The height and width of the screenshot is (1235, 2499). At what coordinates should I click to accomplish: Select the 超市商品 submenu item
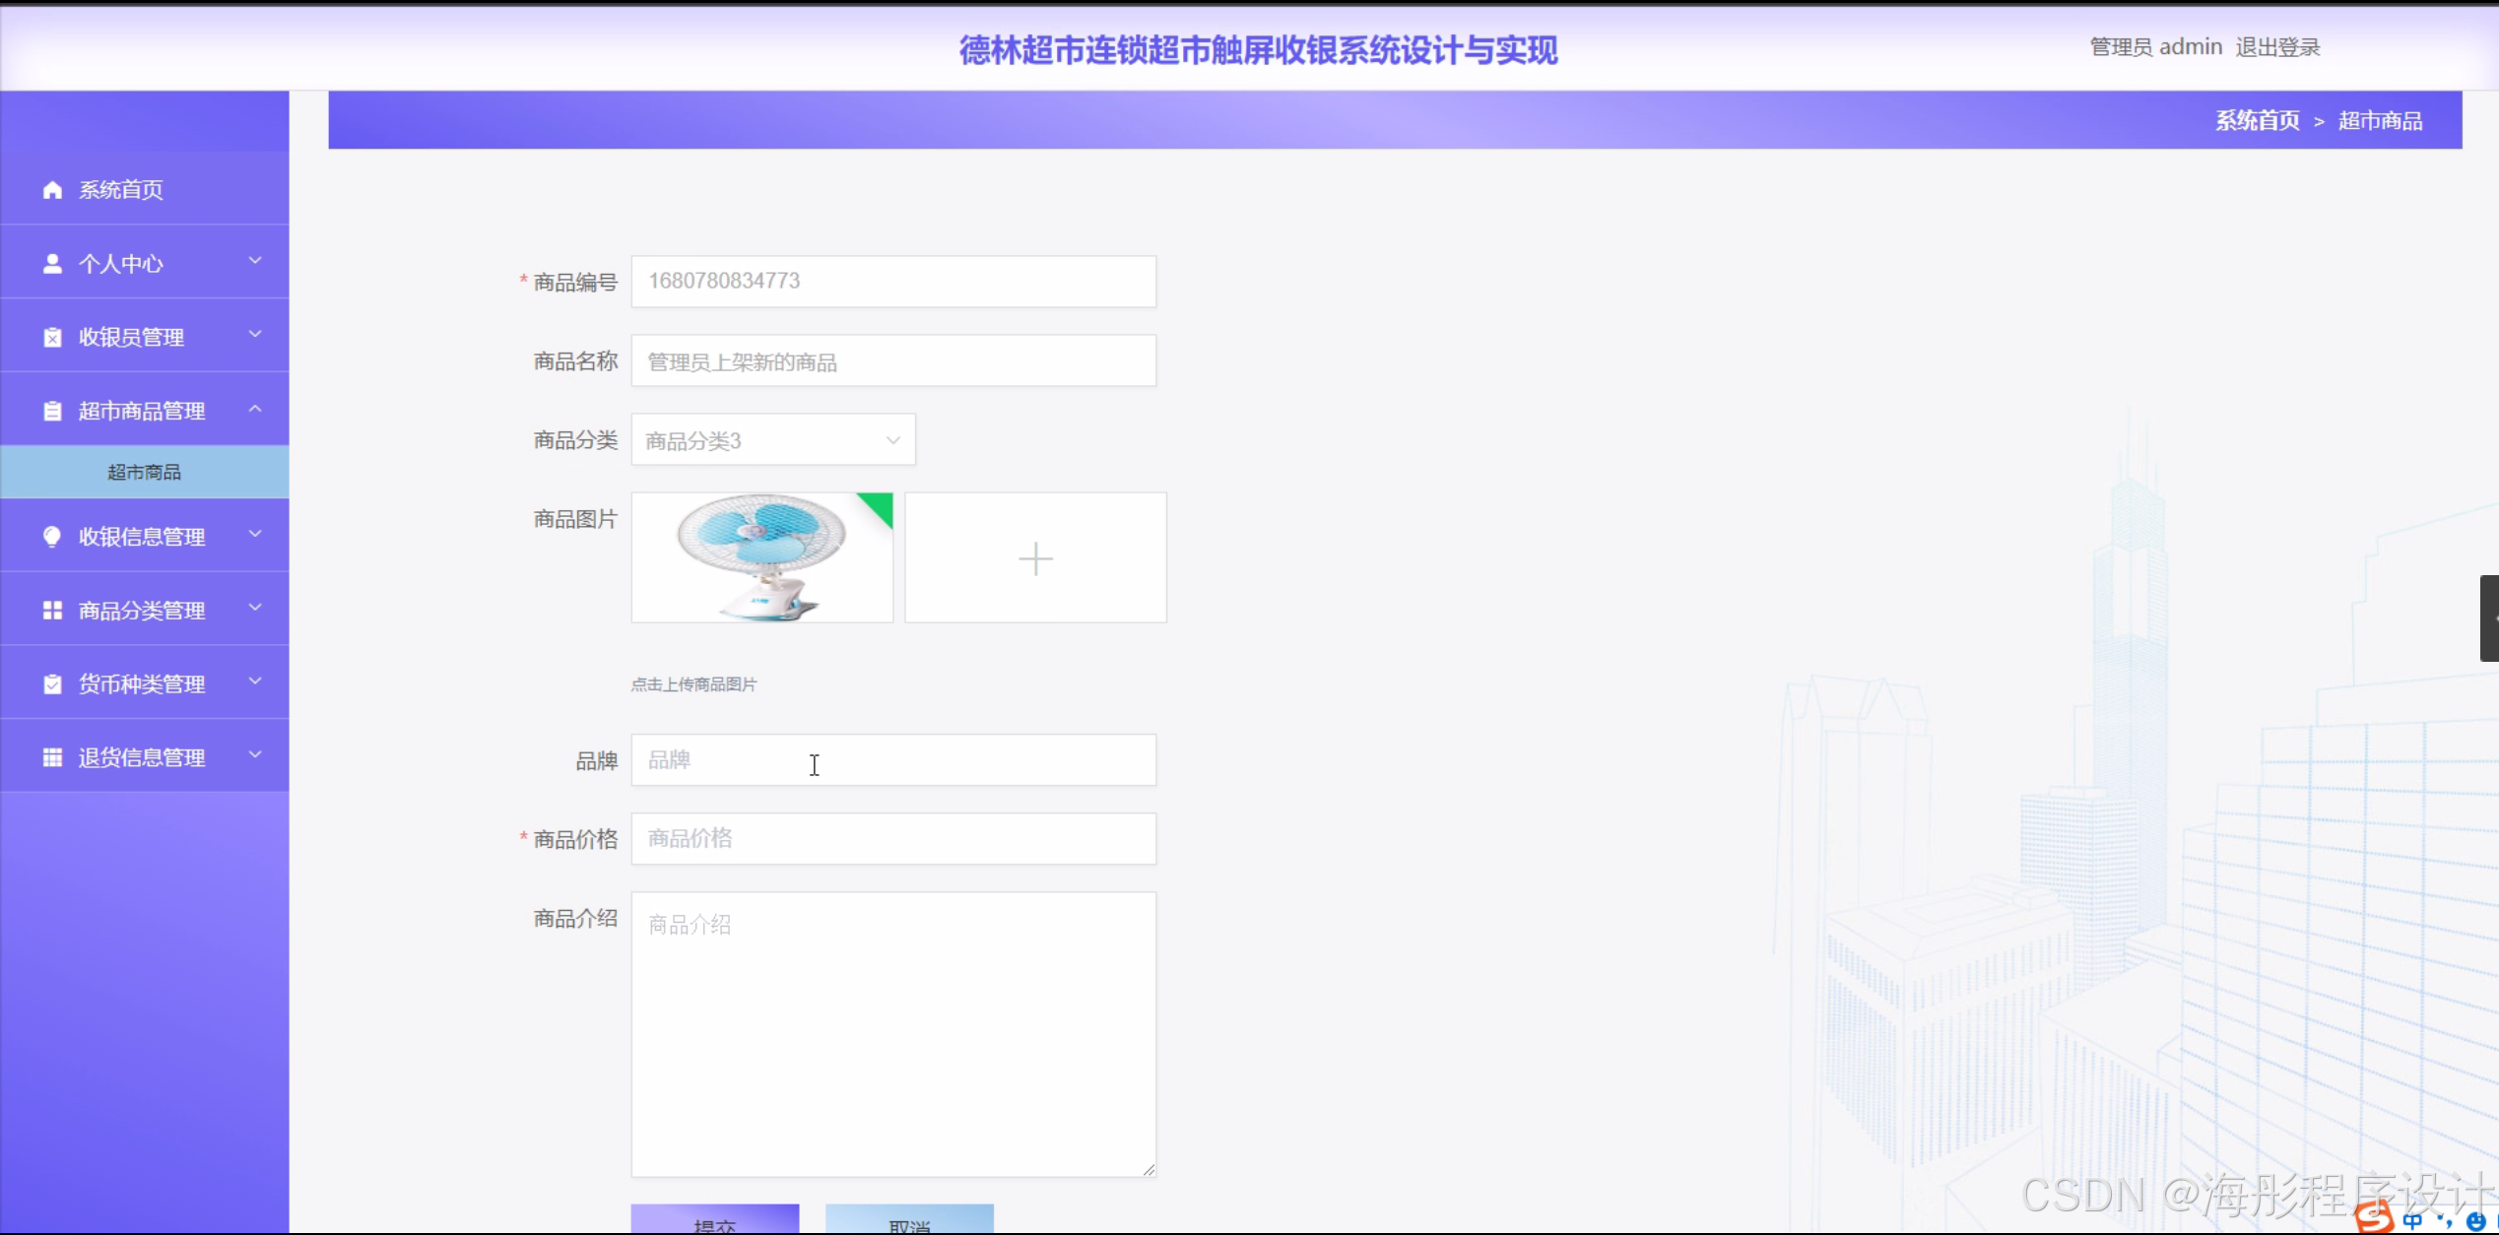point(144,473)
